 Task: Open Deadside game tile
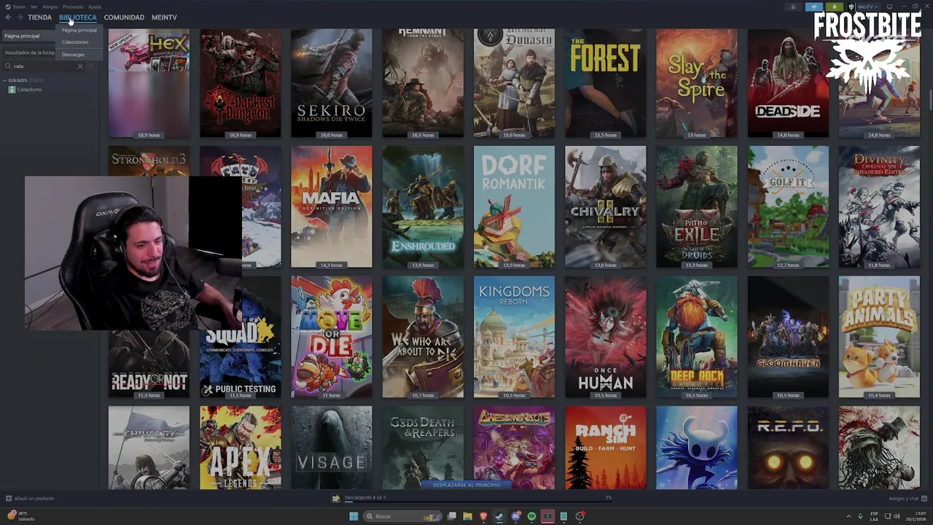point(788,83)
